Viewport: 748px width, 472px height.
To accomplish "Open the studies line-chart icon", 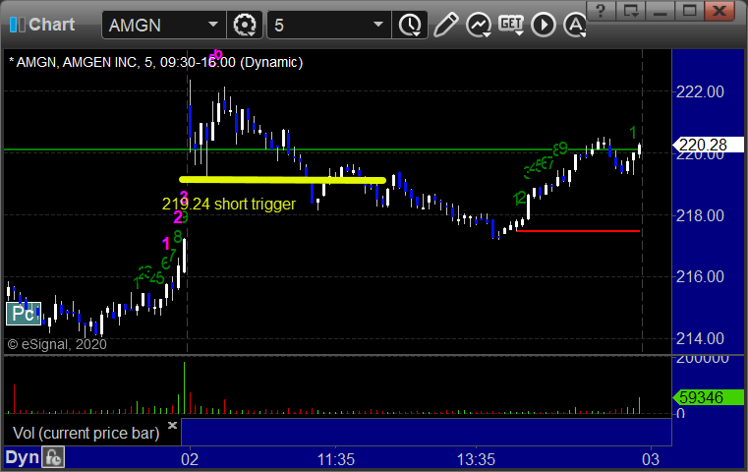I will pyautogui.click(x=479, y=25).
